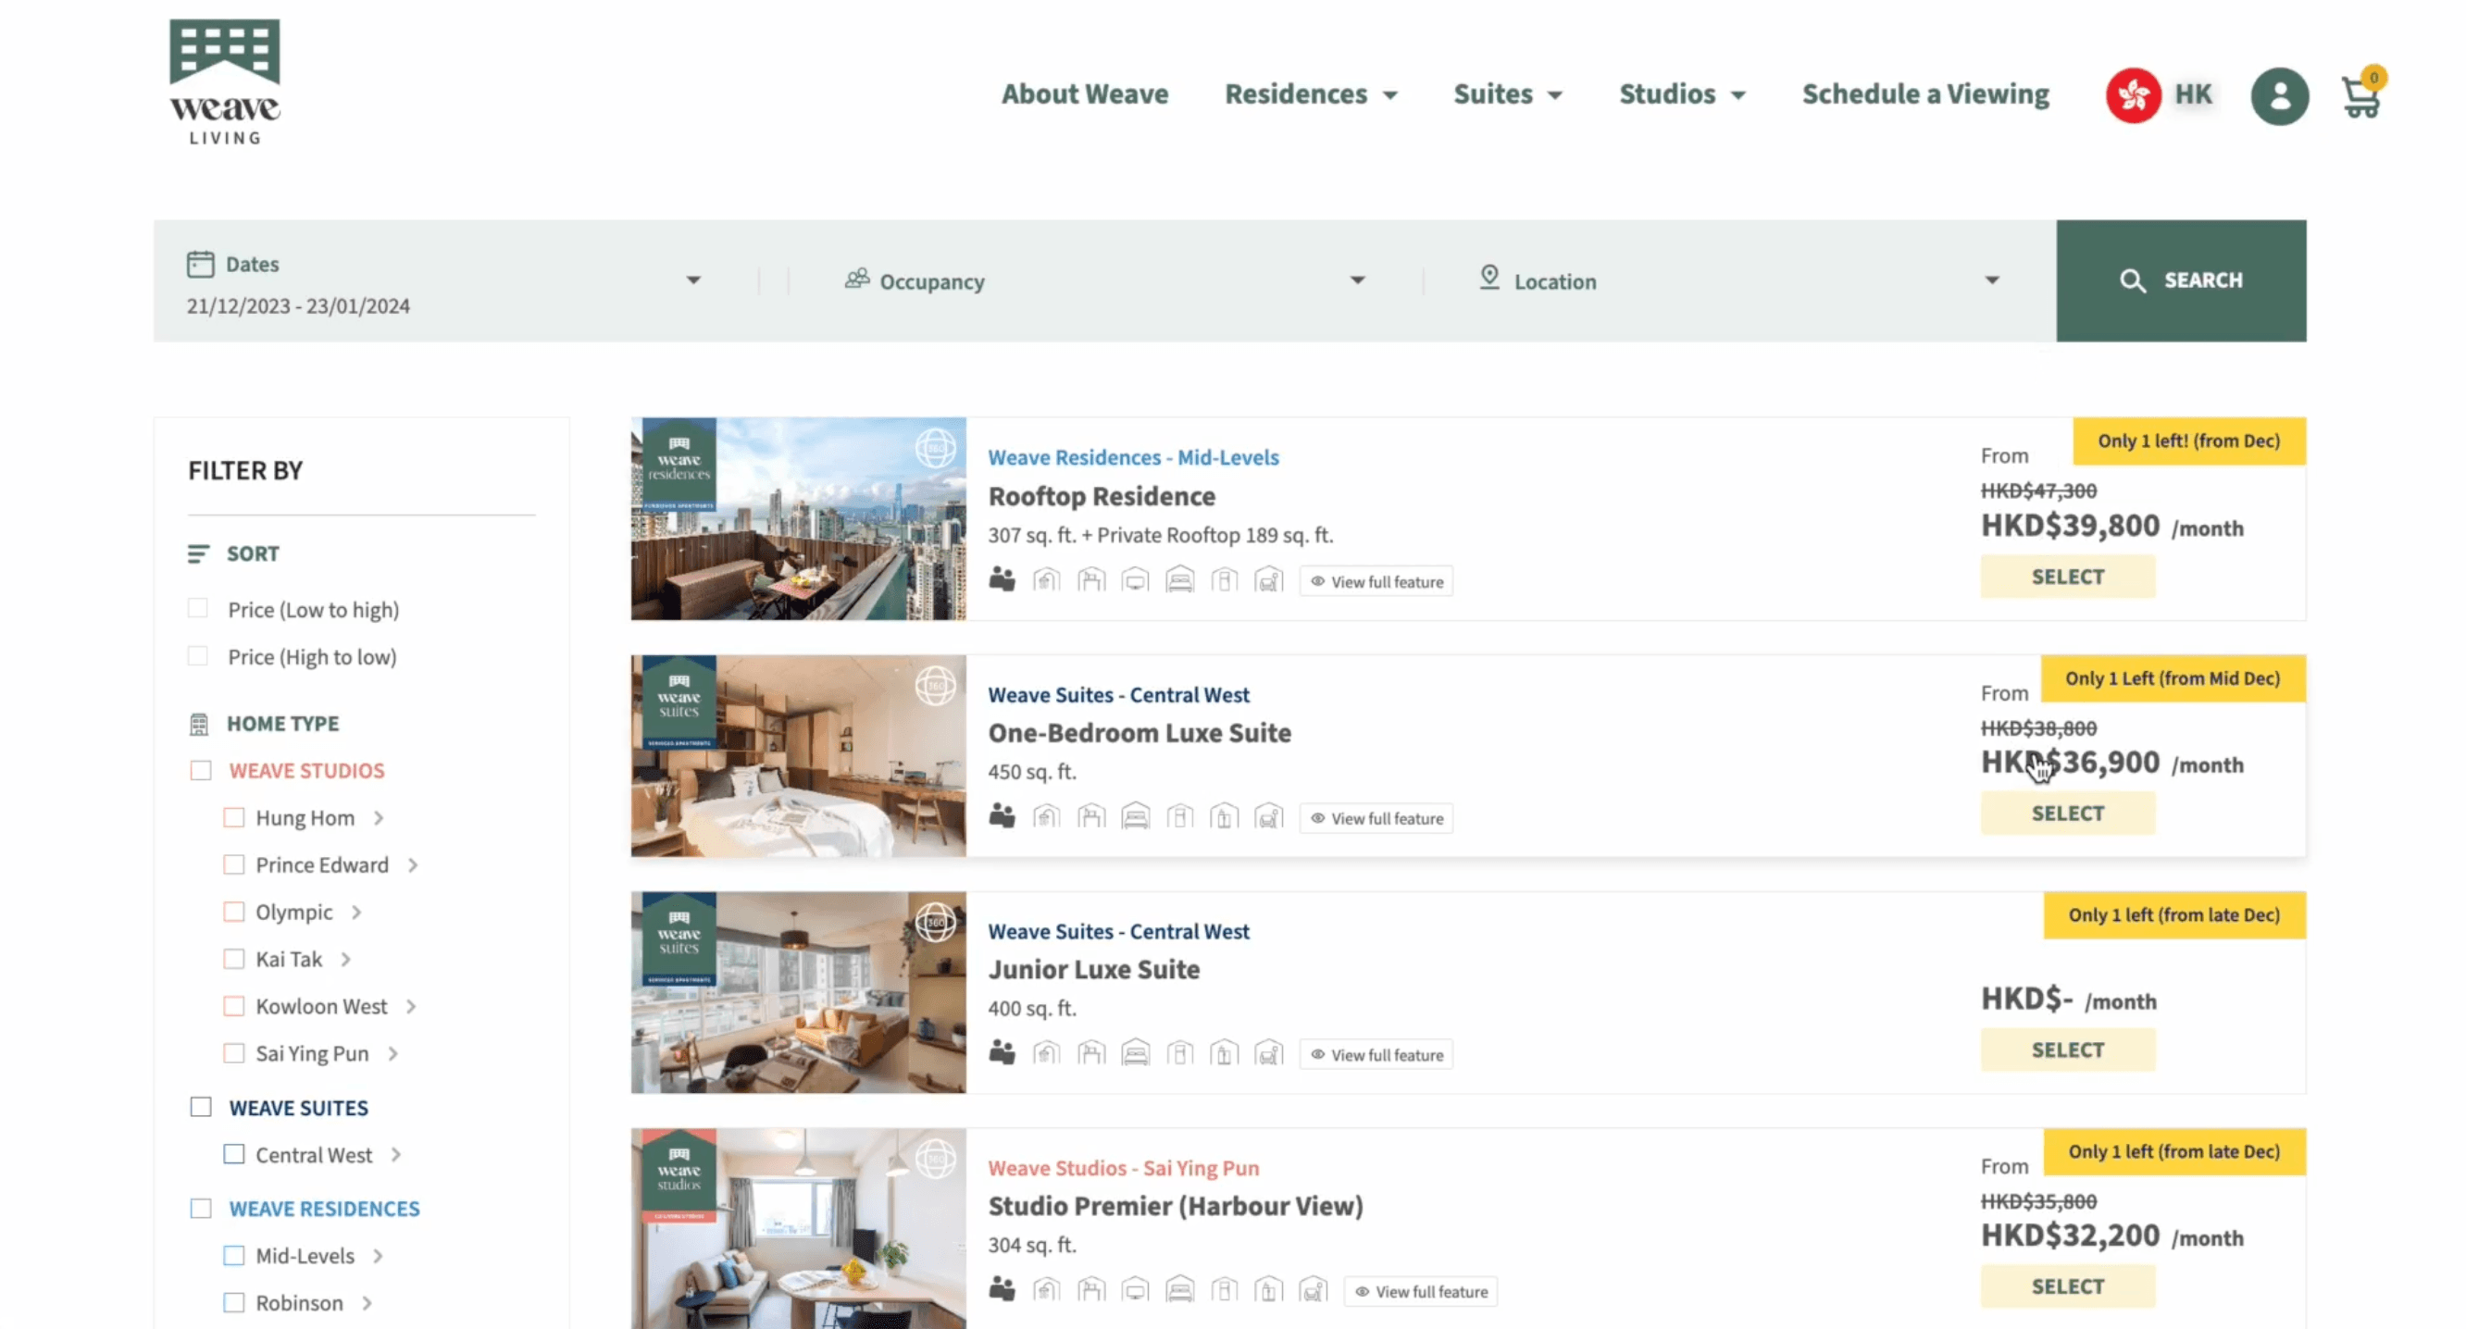Screen dimensions: 2466x1329
Task: Select the One-Bedroom Luxe Suite listing
Action: click(x=2068, y=814)
